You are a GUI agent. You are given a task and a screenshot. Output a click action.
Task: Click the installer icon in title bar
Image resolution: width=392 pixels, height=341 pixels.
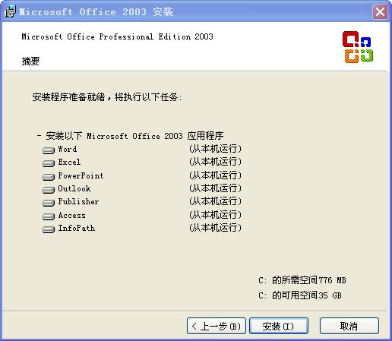coord(10,11)
